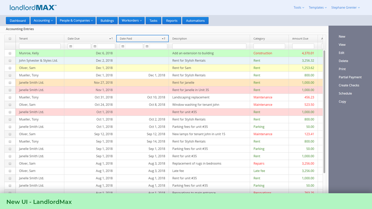
Task: Expand the Accounting dropdown menu
Action: [43, 20]
